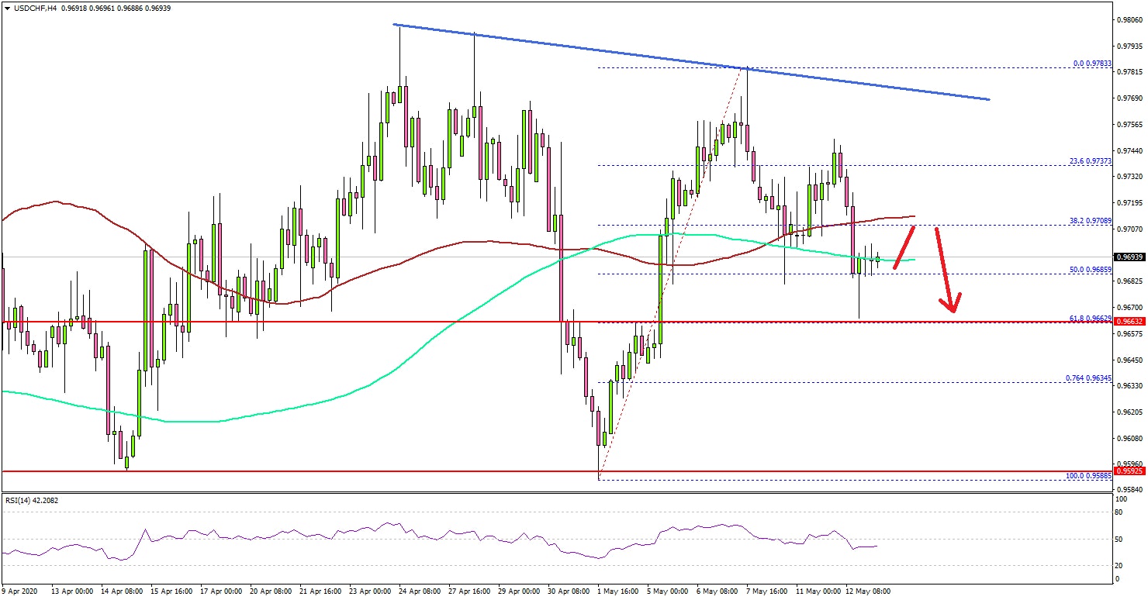Screen dimensions: 1148x600
Task: Click the 12 May 08:00 time label
Action: coord(869,591)
